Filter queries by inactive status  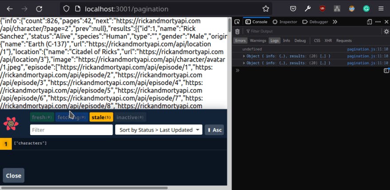[x=130, y=117]
